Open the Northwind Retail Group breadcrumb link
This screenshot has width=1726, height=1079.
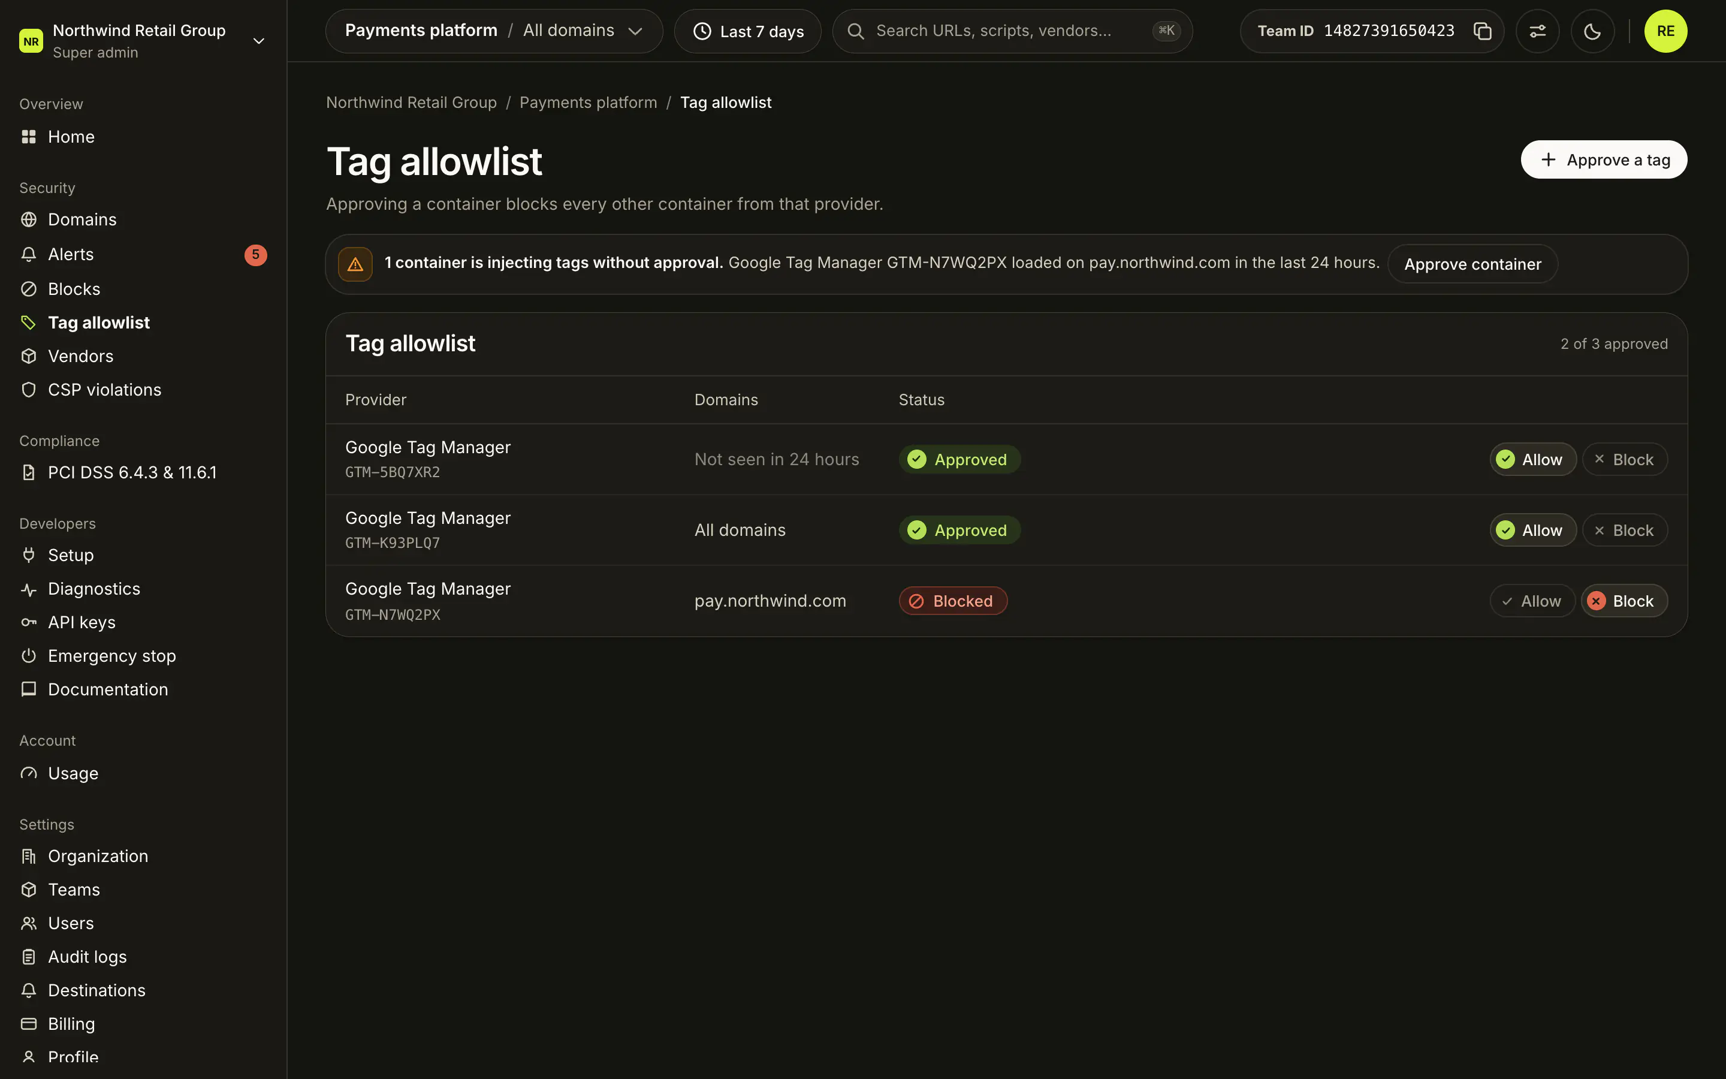(412, 103)
